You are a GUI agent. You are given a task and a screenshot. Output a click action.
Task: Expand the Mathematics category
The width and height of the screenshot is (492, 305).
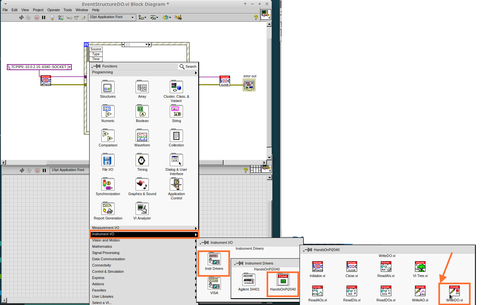click(x=144, y=246)
